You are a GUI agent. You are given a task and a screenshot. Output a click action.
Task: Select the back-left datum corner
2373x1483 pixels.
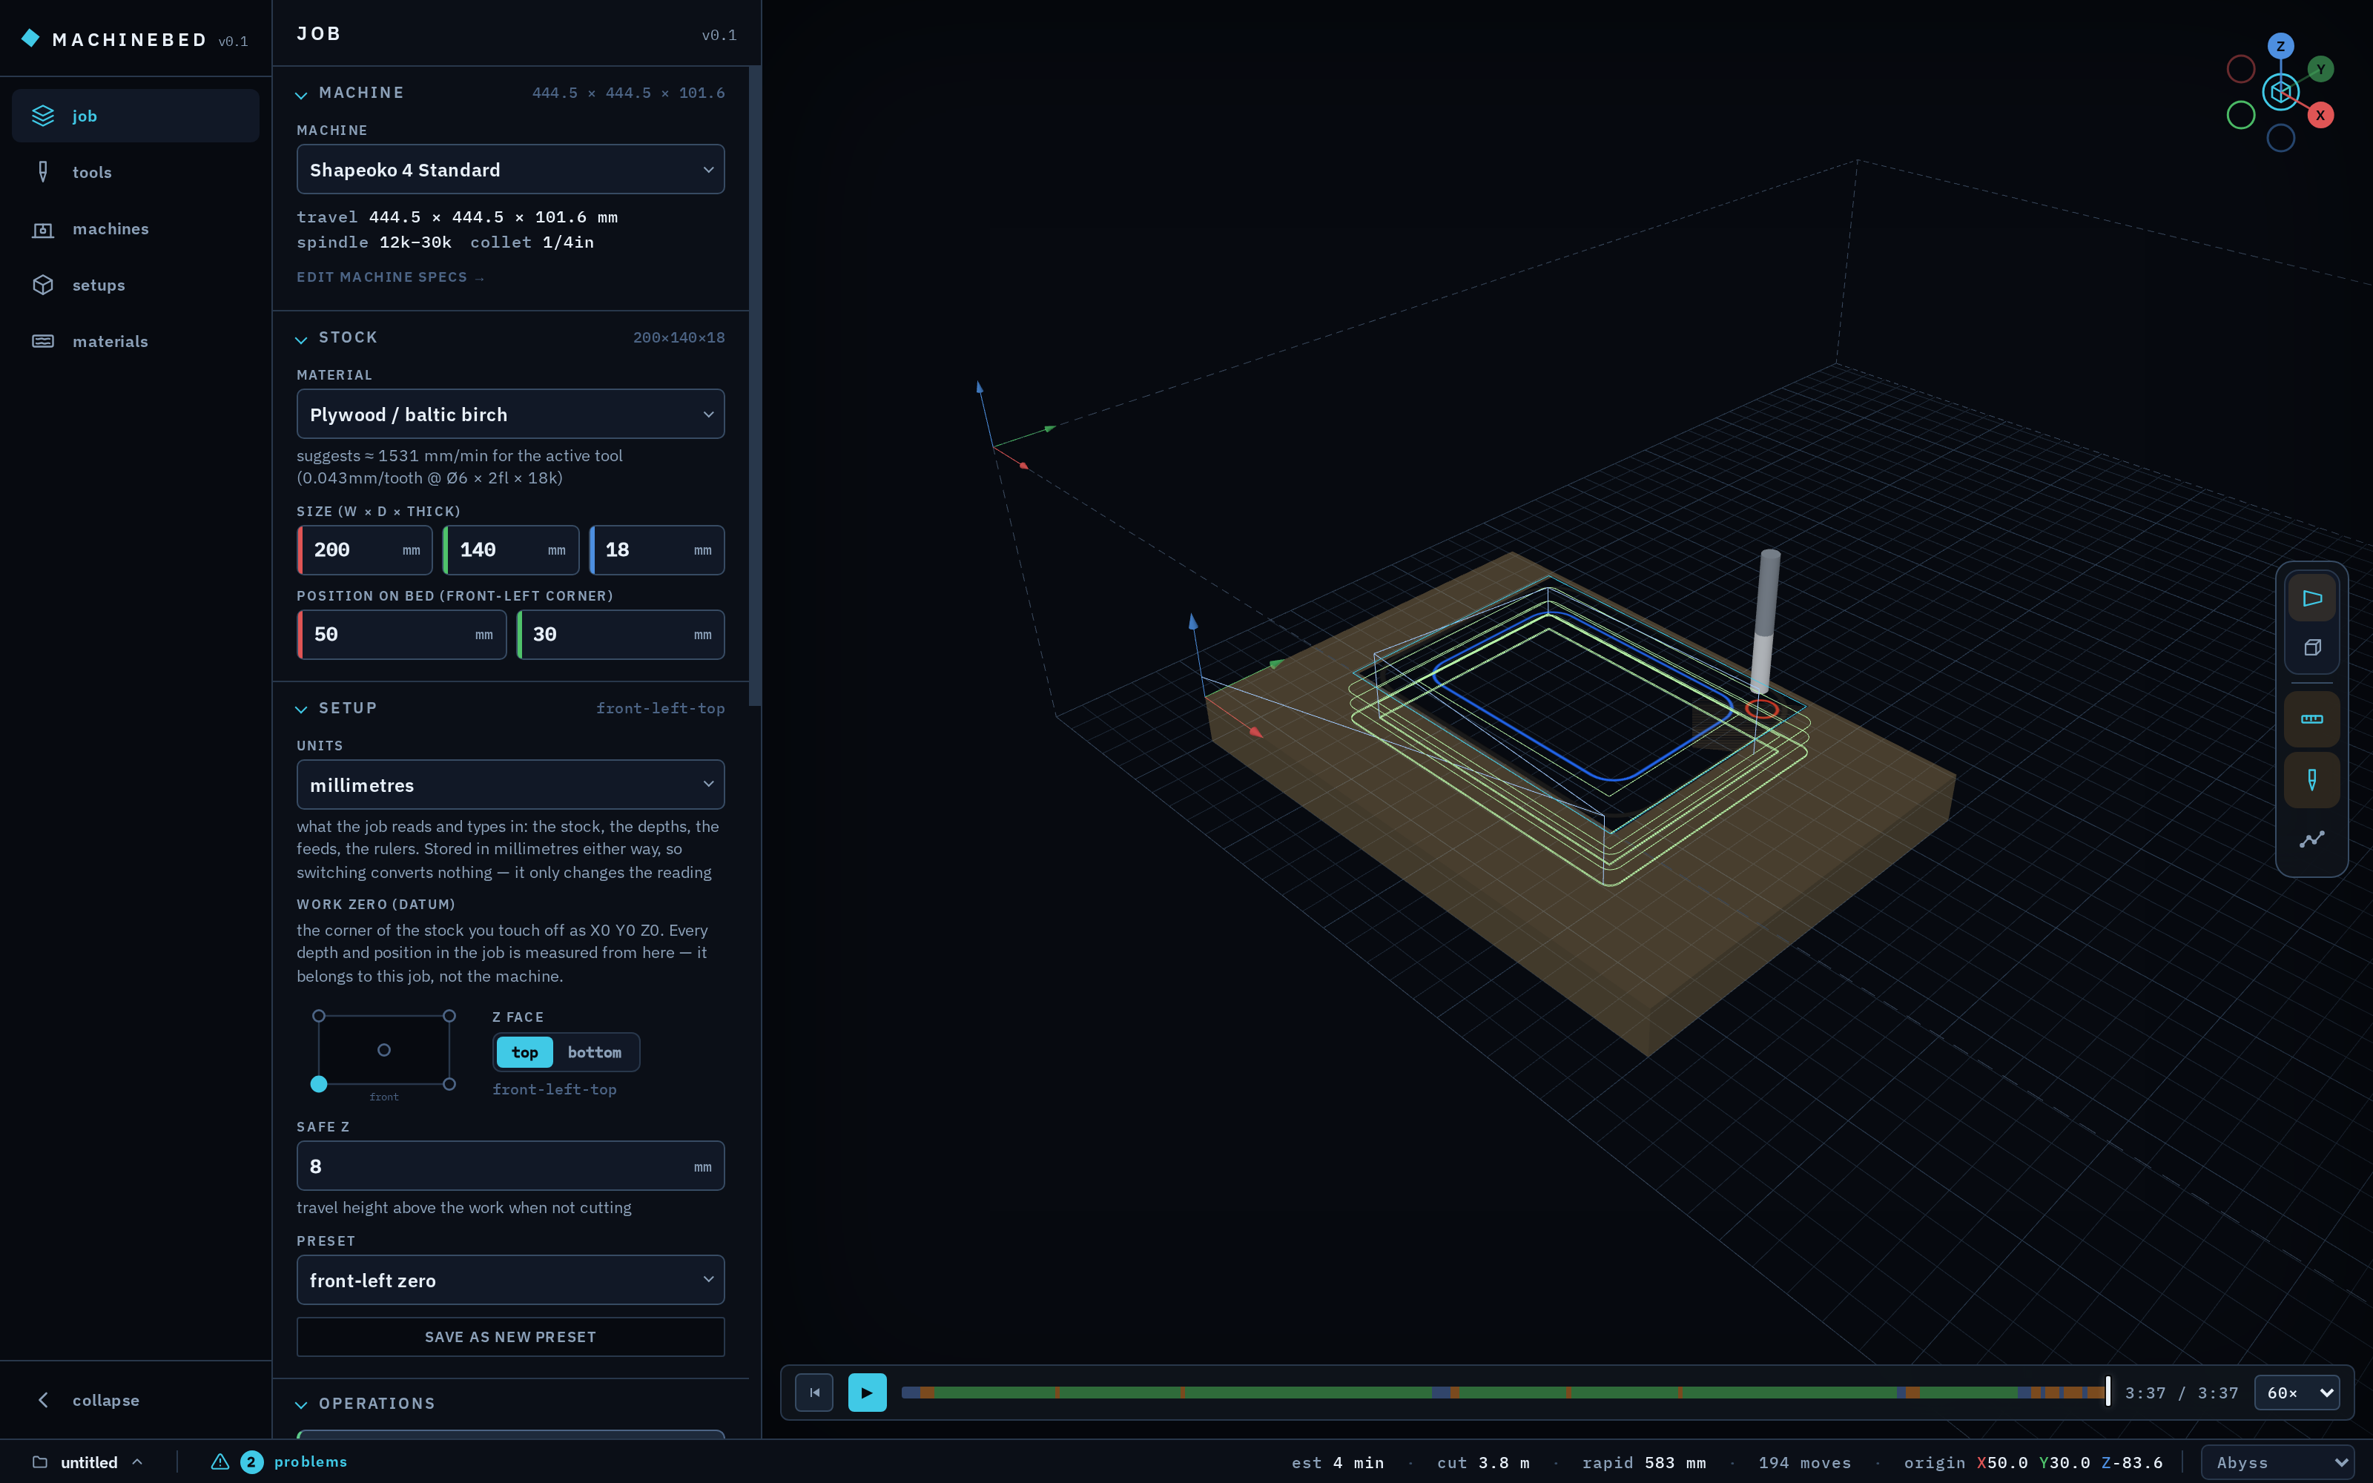[319, 1016]
